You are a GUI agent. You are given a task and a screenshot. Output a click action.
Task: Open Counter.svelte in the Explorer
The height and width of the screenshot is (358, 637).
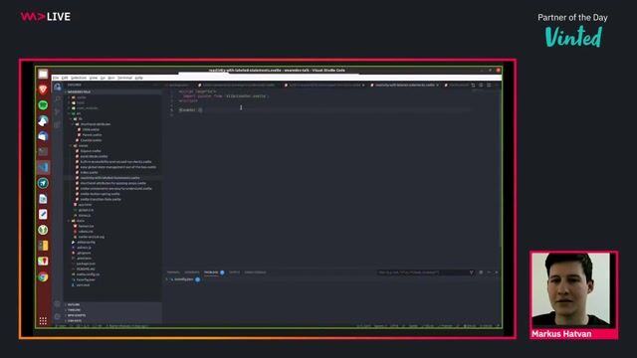tap(91, 140)
